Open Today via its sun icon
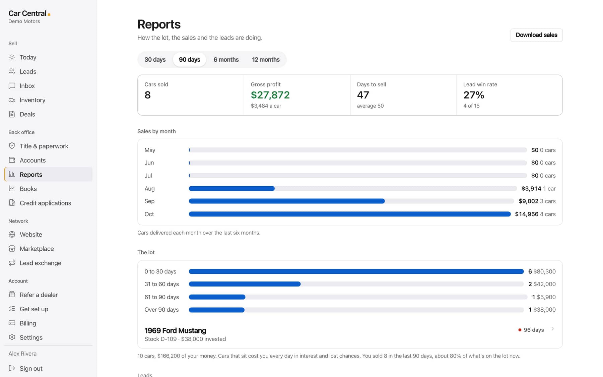603x377 pixels. click(x=12, y=57)
